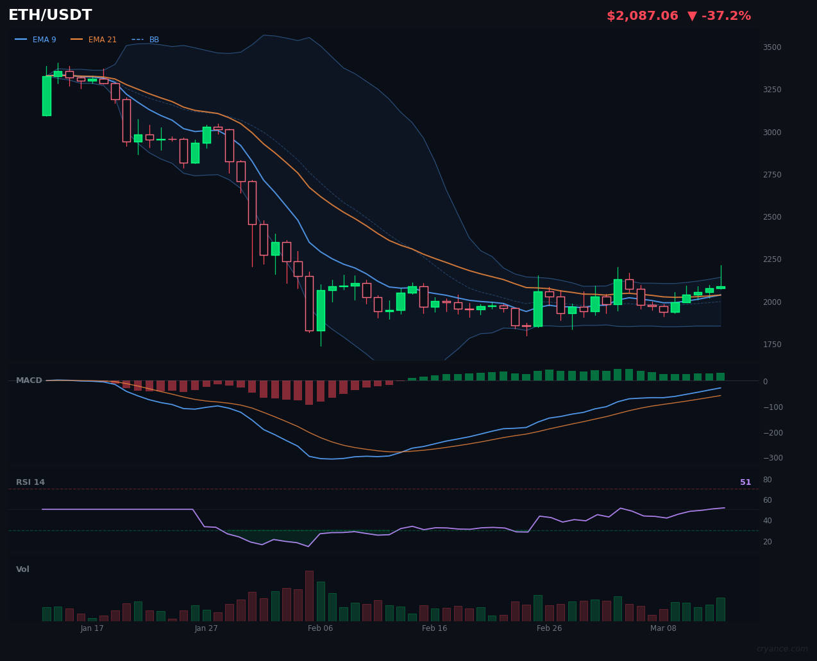This screenshot has height=661, width=817.
Task: Click the current price $2,087.06
Action: click(x=642, y=15)
